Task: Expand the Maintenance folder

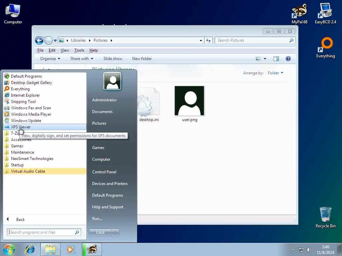Action: [x=45, y=152]
